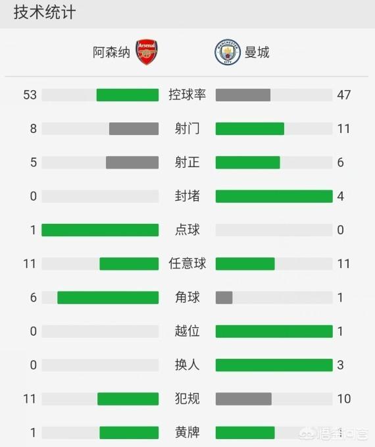Click Arsenal's full green 点球 bar

(100, 230)
